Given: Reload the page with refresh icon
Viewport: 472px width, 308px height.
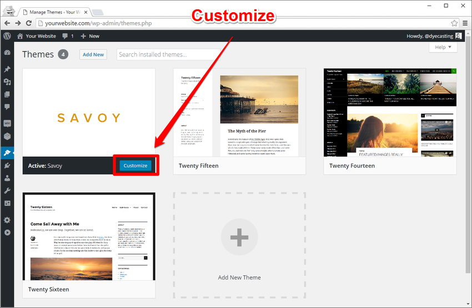Looking at the screenshot, I should coord(29,23).
